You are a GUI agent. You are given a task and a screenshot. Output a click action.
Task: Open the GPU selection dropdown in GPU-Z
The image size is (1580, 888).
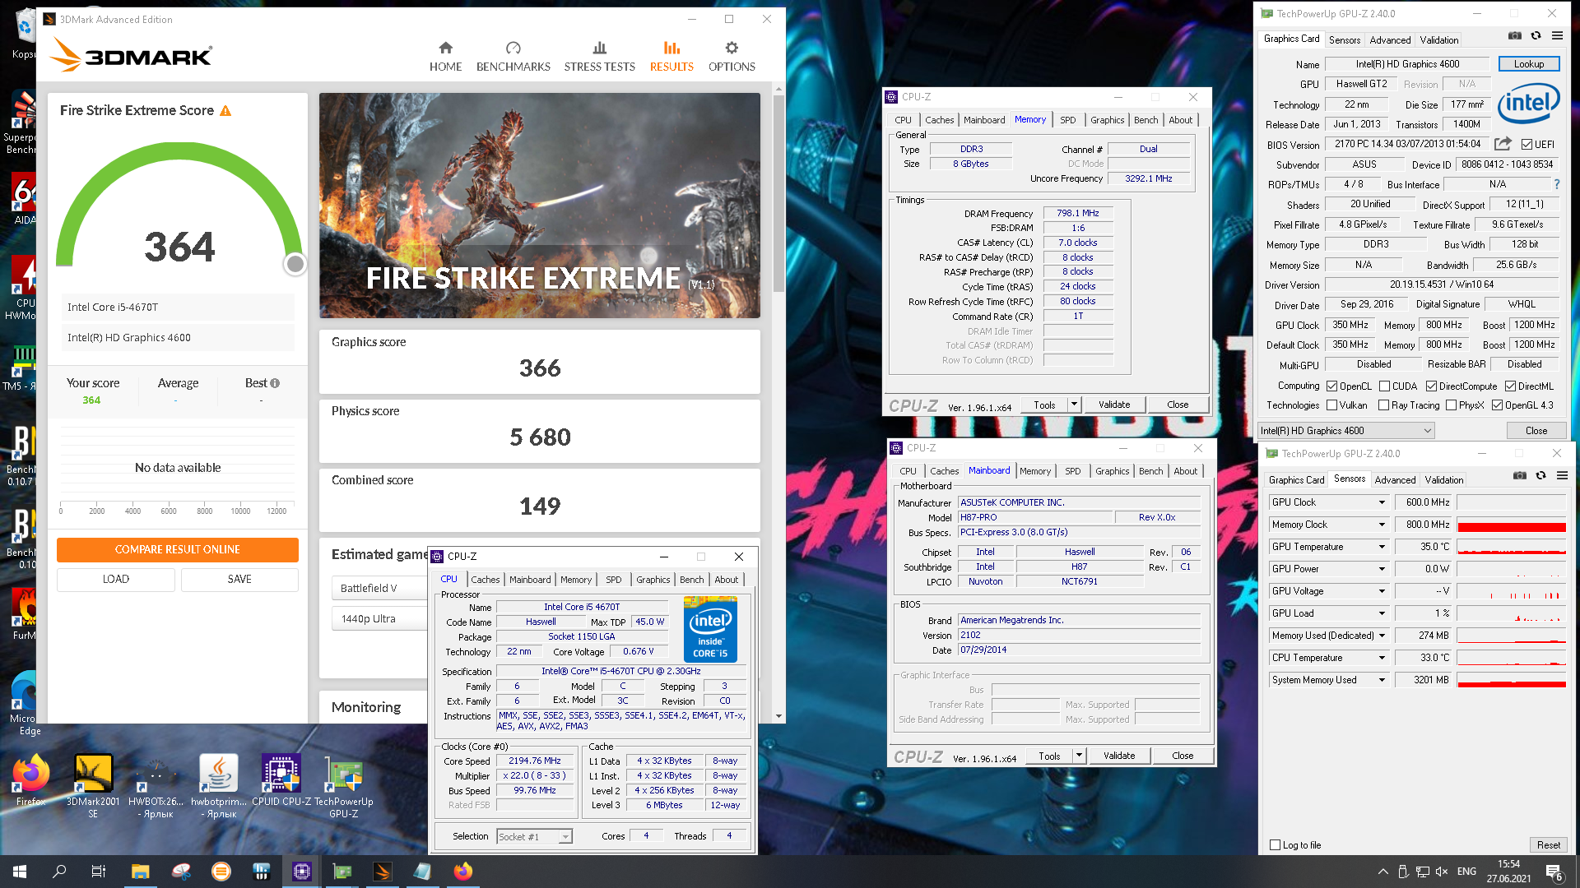(x=1346, y=431)
